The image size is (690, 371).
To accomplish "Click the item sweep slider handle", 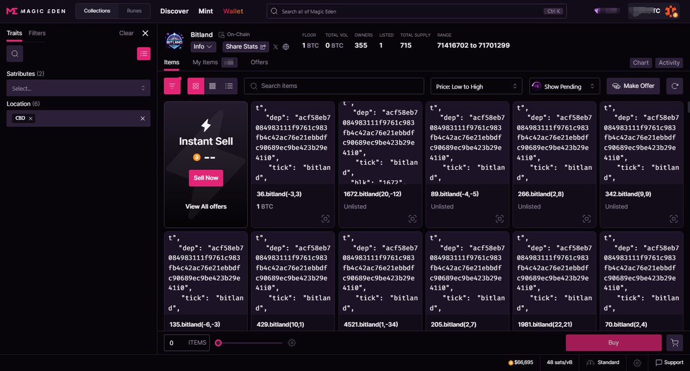I will click(x=218, y=343).
